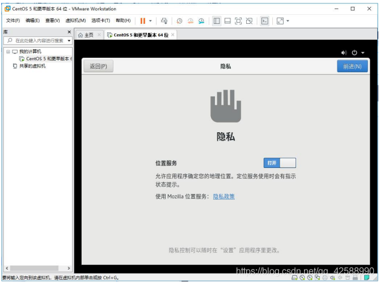Take a snapshot of this virtual machine
The image size is (380, 282).
[x=179, y=21]
